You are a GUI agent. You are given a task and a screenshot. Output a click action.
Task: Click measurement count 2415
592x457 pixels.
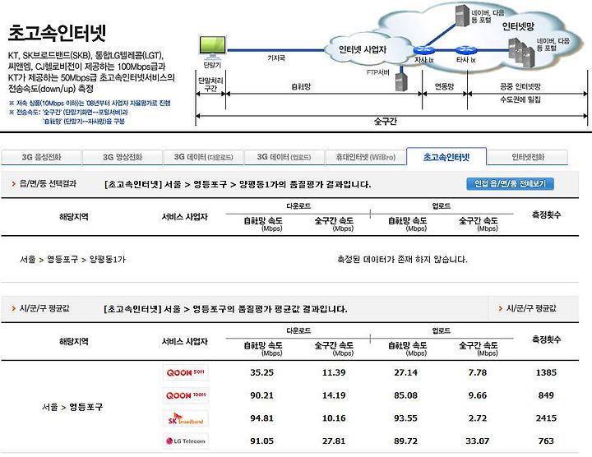(x=546, y=418)
